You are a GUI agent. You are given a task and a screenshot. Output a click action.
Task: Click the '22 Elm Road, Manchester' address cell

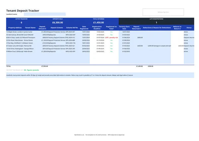(x=15, y=40)
